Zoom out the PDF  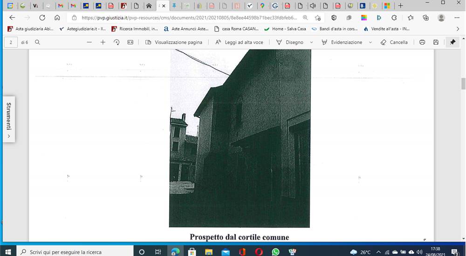coord(89,42)
